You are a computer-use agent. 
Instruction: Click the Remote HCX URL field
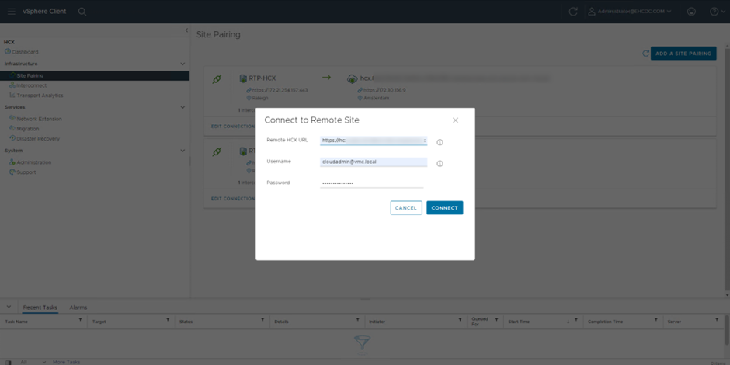click(373, 141)
